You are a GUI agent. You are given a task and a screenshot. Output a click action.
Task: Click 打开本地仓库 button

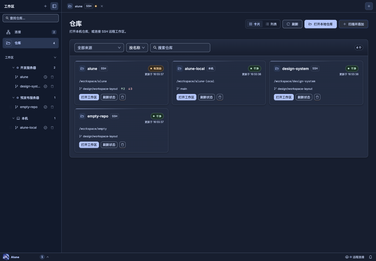[x=321, y=24]
